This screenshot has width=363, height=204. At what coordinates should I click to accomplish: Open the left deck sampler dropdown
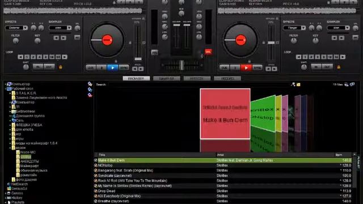click(x=69, y=28)
